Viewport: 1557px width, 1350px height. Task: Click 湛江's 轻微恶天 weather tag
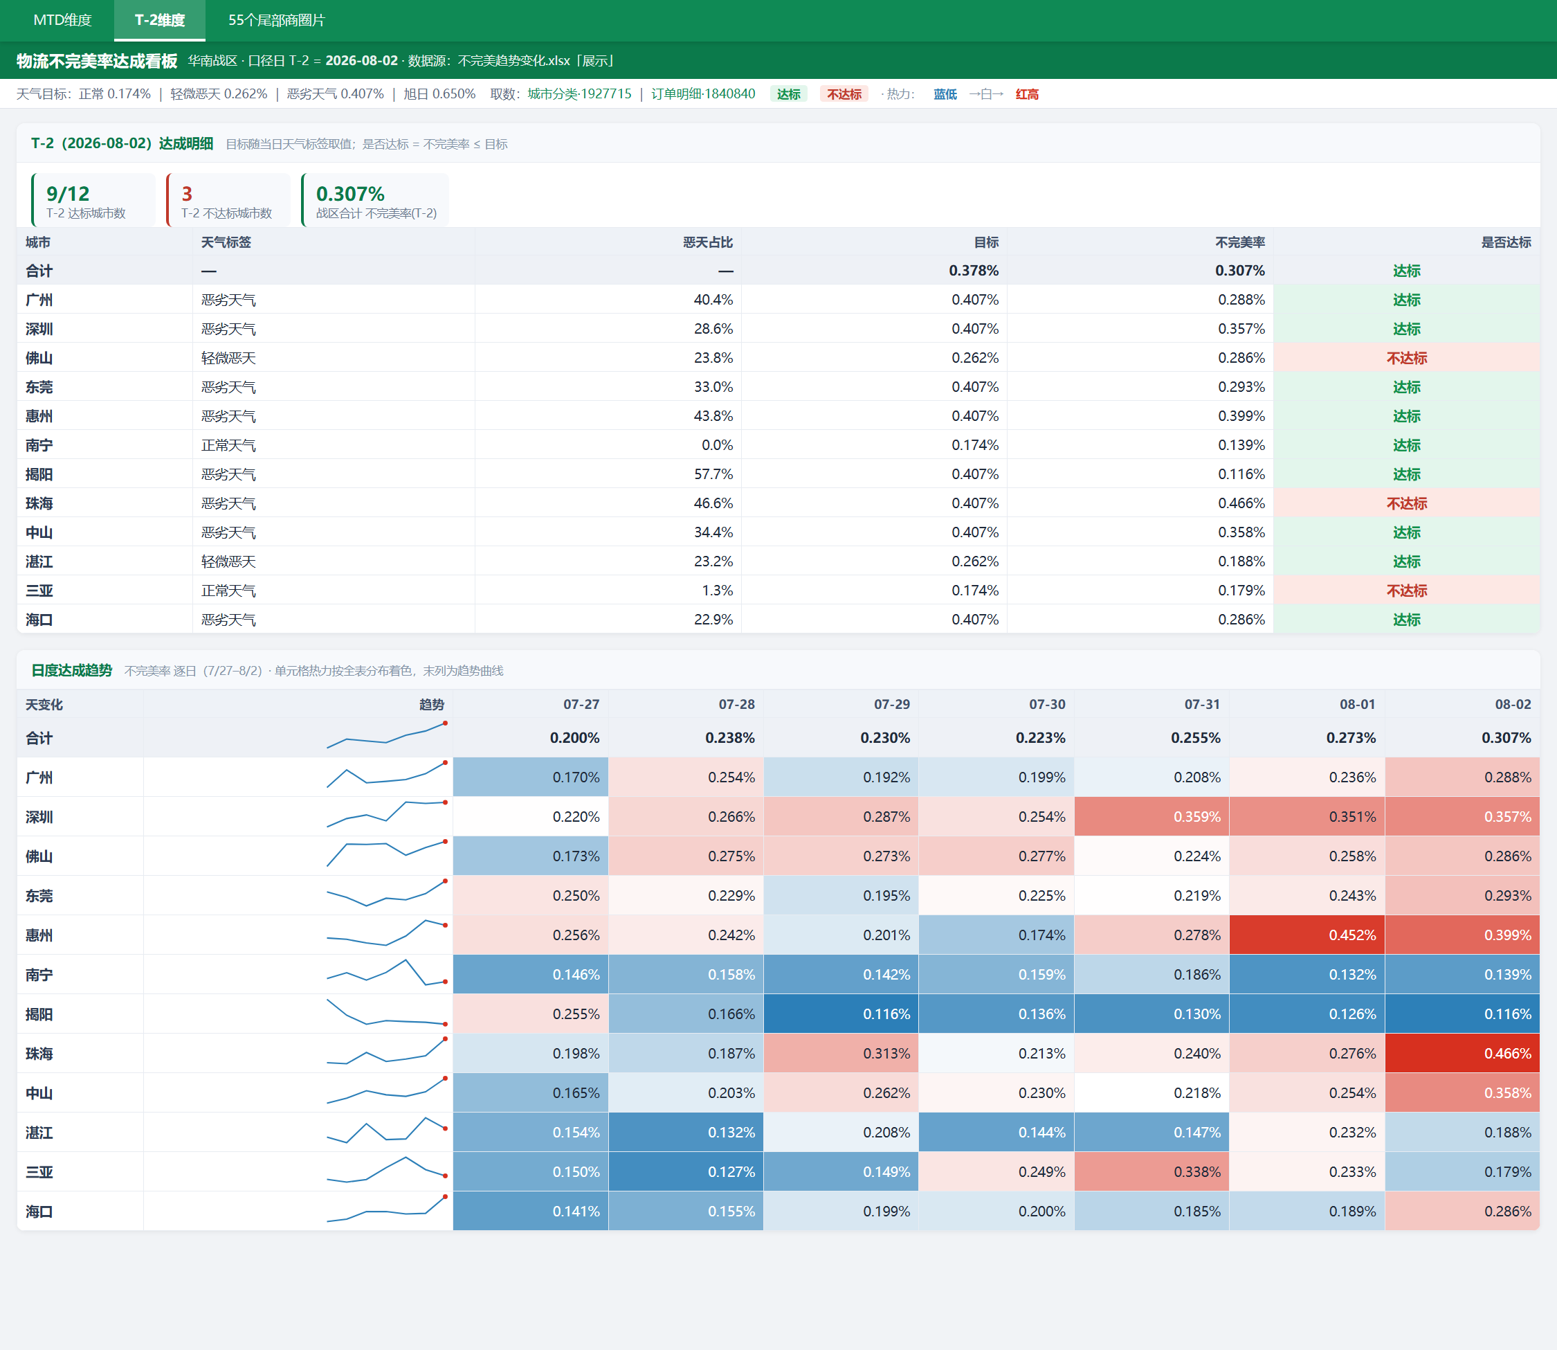pos(228,561)
